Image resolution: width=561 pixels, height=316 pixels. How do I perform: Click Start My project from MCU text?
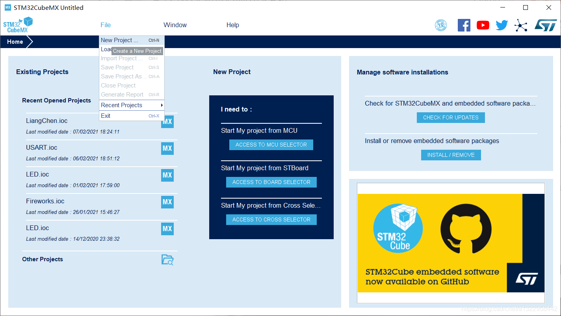coord(259,130)
